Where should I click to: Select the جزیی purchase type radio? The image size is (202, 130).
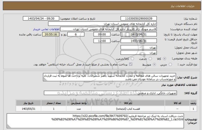point(170,64)
